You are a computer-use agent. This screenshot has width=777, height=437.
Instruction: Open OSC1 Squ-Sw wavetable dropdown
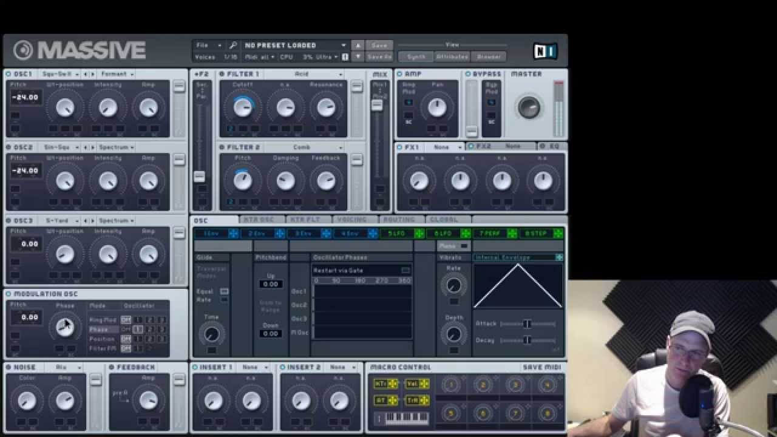(60, 74)
